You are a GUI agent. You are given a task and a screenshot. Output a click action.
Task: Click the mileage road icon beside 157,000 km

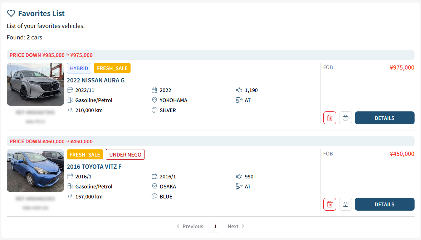click(70, 196)
